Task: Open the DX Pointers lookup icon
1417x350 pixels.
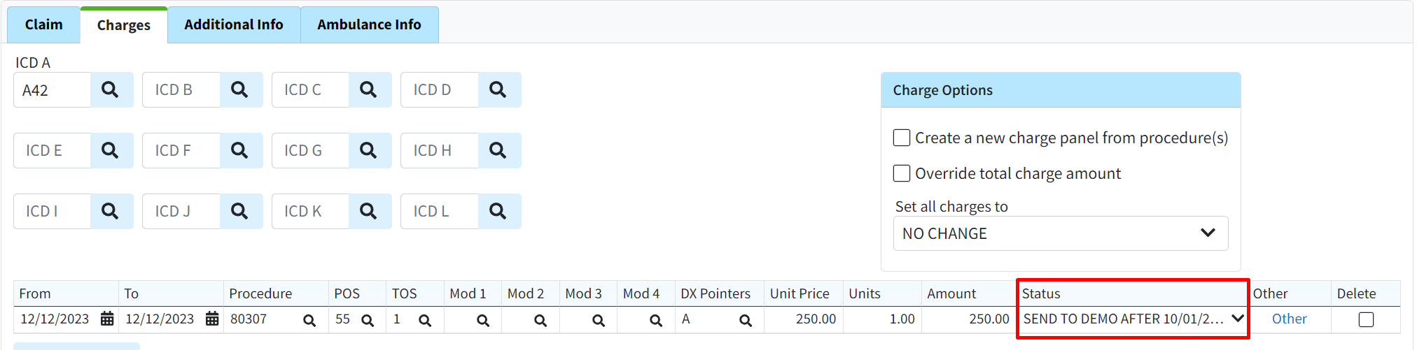Action: (x=746, y=321)
